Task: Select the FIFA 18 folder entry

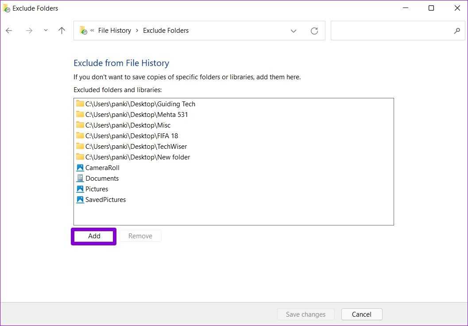Action: click(x=132, y=136)
